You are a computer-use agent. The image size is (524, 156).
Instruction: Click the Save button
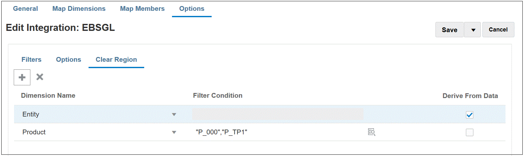pos(449,30)
